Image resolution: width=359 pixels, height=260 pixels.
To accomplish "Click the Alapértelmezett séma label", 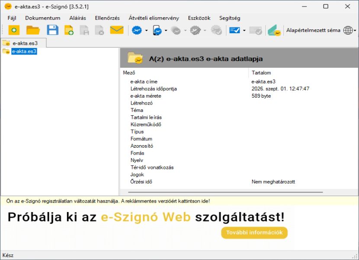I will 313,30.
